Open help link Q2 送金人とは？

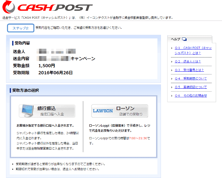click(x=188, y=61)
